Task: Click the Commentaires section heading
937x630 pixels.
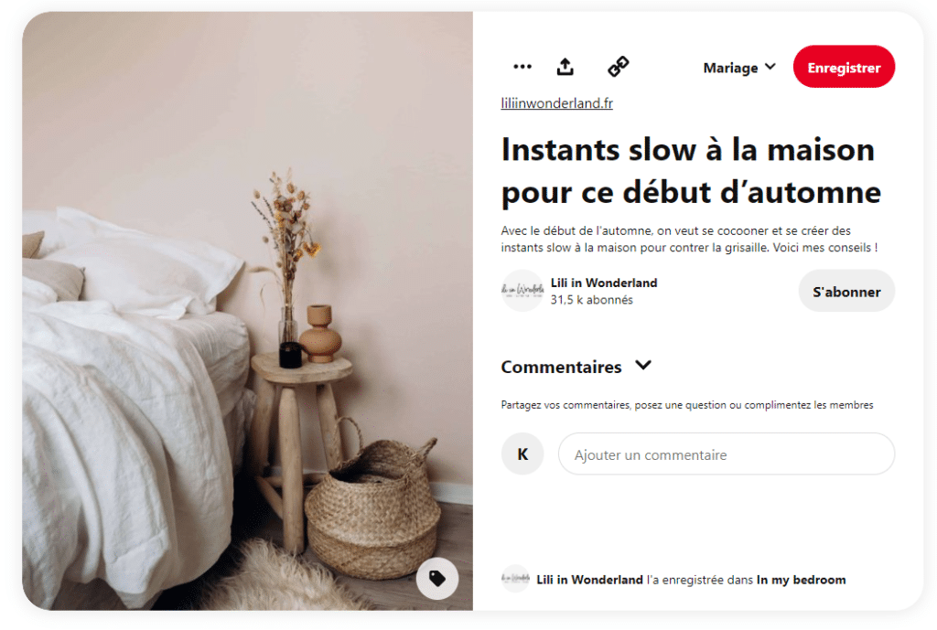Action: point(561,367)
